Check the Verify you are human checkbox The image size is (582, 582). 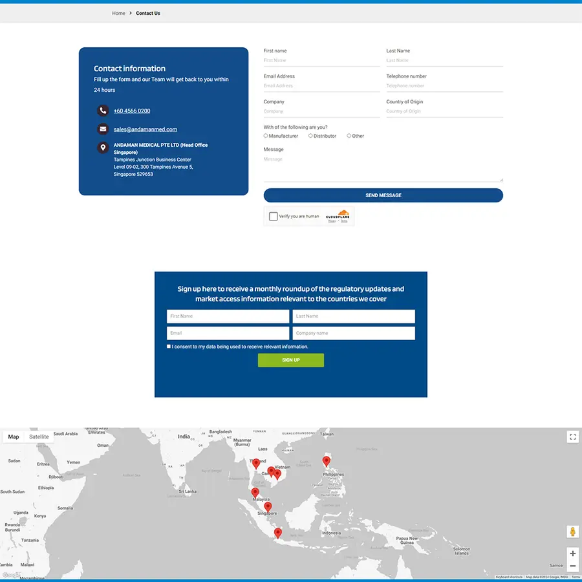(274, 216)
